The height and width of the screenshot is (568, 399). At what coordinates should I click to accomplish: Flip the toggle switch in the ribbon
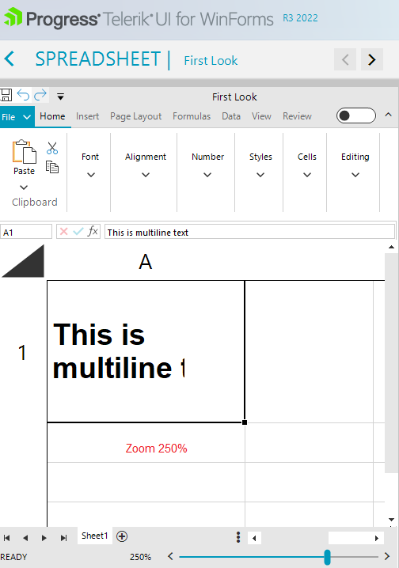click(356, 115)
